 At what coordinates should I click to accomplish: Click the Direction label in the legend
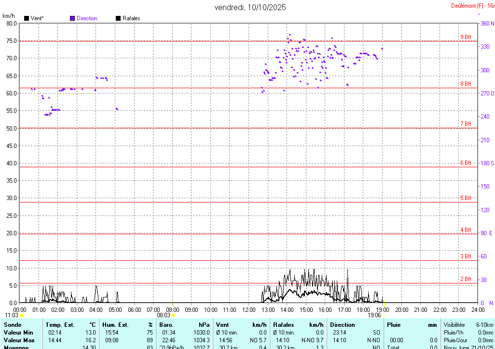coord(87,18)
